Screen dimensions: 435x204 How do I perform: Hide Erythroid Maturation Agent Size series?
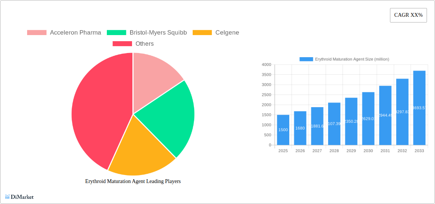click(344, 59)
